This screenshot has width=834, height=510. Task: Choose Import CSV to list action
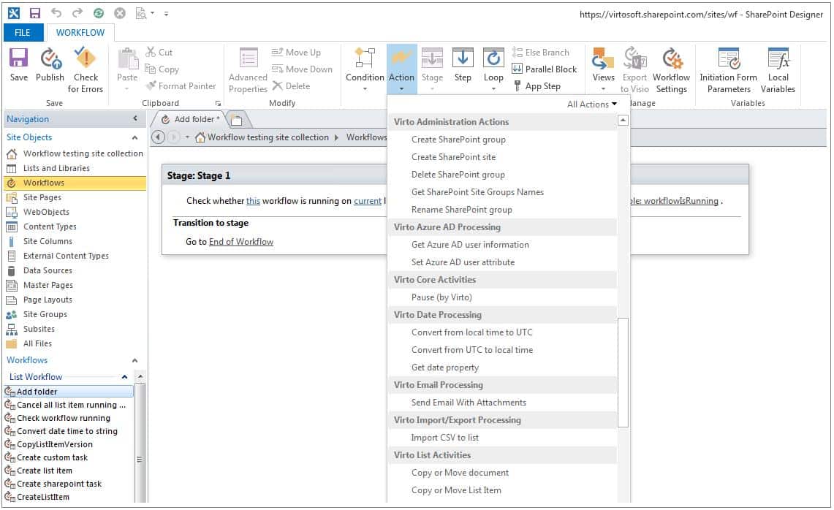444,438
